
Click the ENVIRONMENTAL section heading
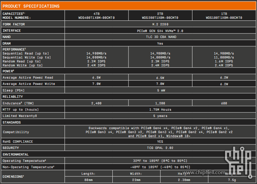15,154
